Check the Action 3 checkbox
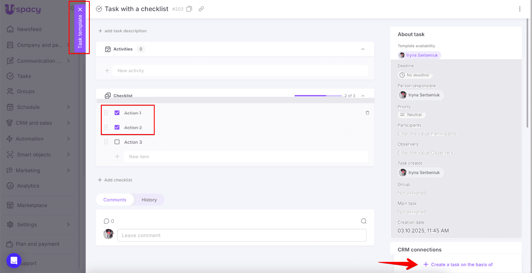This screenshot has height=273, width=532. point(117,142)
